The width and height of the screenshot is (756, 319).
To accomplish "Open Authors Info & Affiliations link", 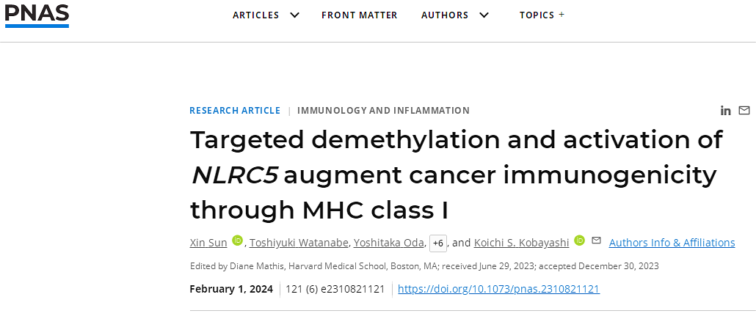I will (672, 243).
